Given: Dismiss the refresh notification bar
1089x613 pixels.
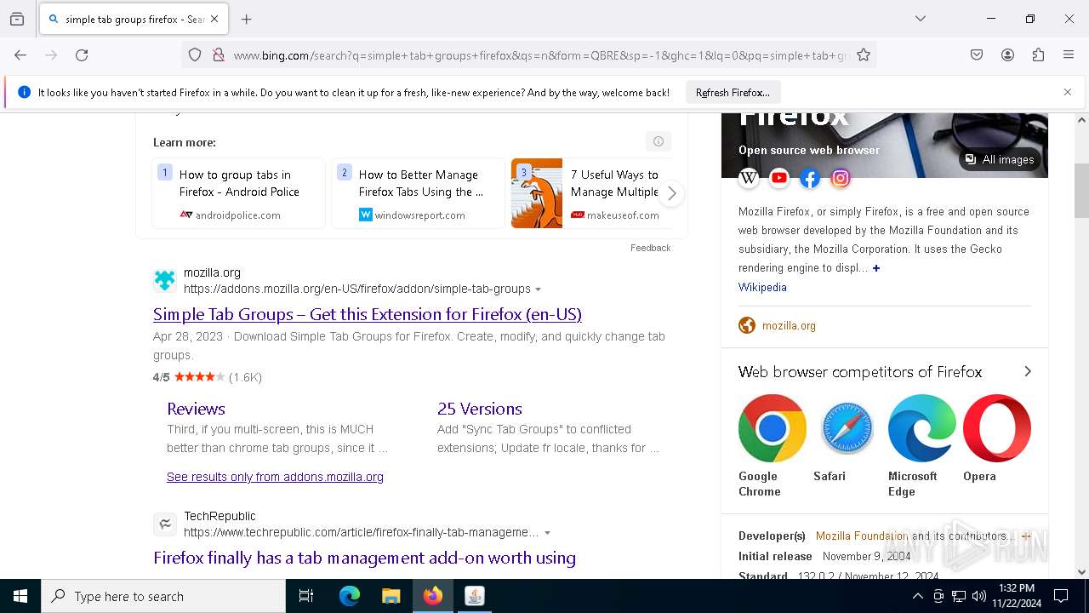Looking at the screenshot, I should pyautogui.click(x=1068, y=92).
